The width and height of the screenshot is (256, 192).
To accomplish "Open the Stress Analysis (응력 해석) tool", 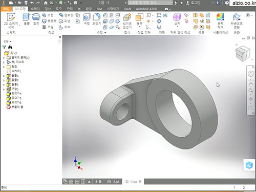I will 220,21.
